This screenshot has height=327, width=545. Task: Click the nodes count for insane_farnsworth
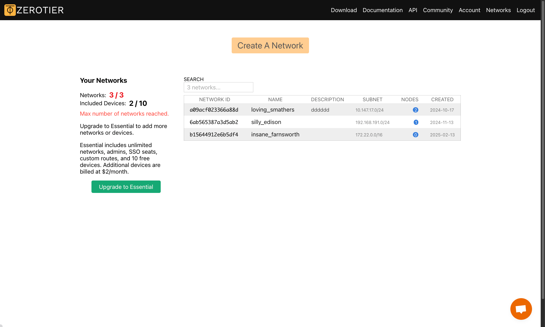(x=415, y=134)
